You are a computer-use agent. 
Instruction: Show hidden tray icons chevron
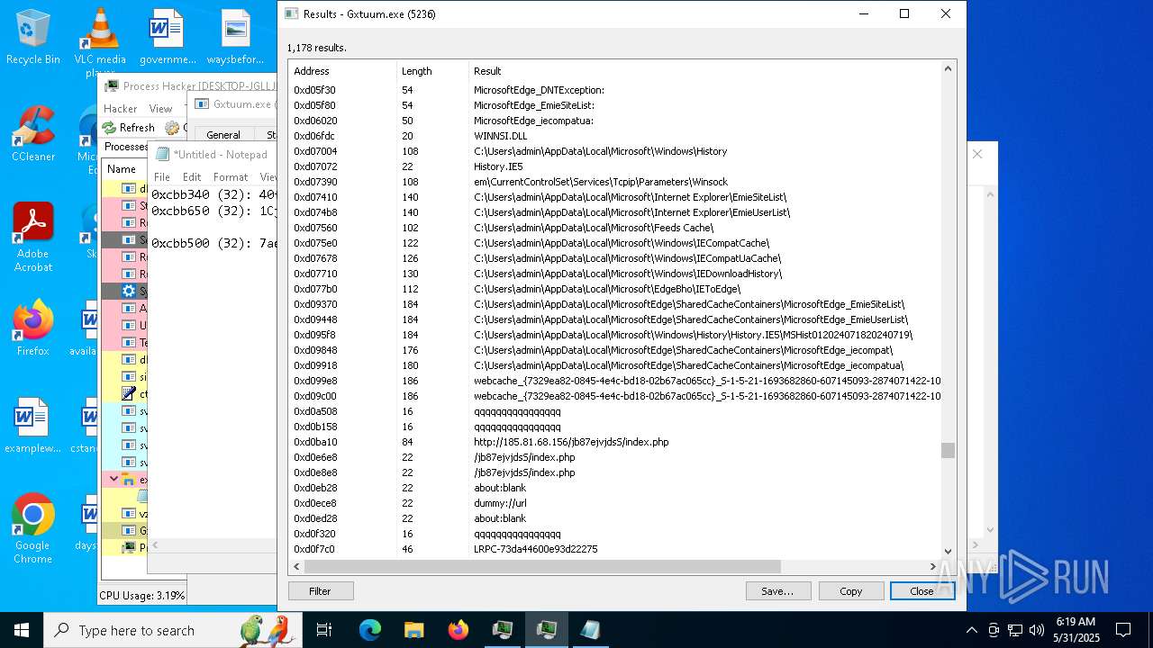971,630
